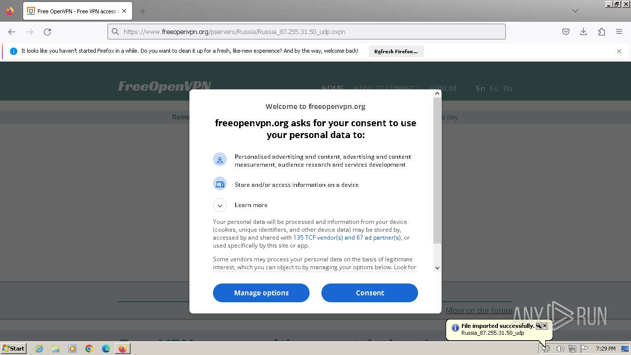Open the 135 TCF vendors link
Viewport: 631px width, 355px height.
347,238
